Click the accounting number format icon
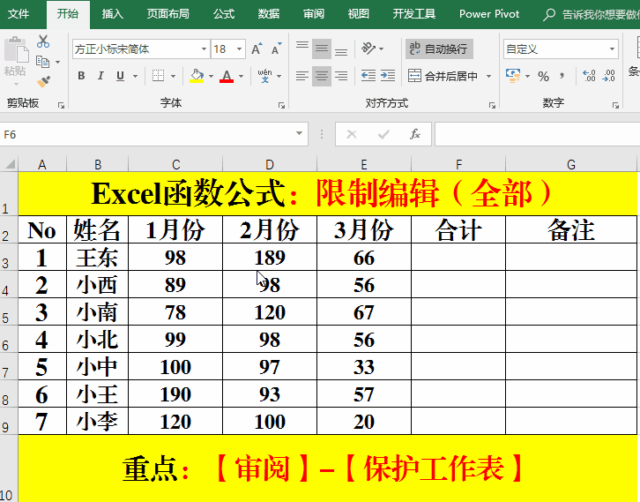This screenshot has height=502, width=640. 513,76
